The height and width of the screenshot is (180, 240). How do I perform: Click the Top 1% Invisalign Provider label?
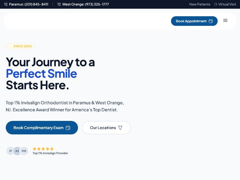click(50, 153)
